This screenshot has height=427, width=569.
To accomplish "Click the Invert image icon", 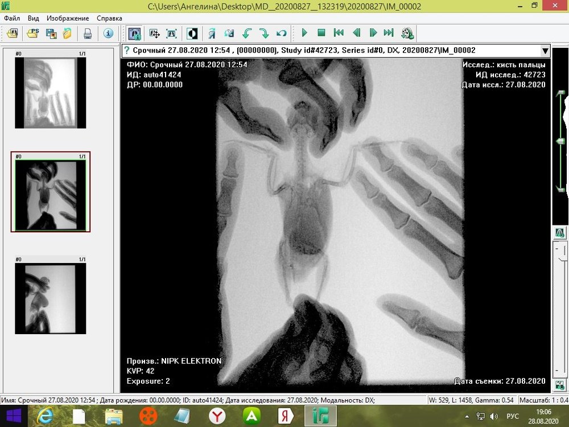I will (192, 34).
